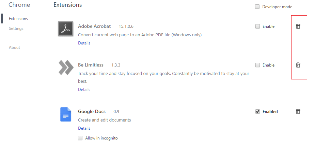Show Details of Google Docs extension
Image resolution: width=315 pixels, height=149 pixels.
[x=84, y=128]
